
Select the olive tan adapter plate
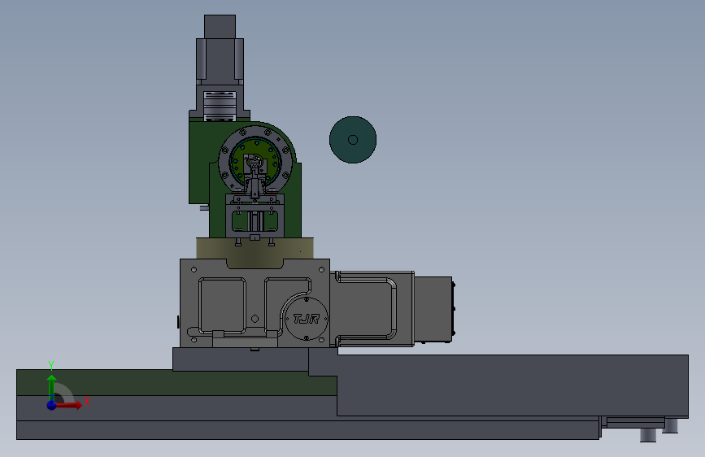pyautogui.click(x=255, y=248)
